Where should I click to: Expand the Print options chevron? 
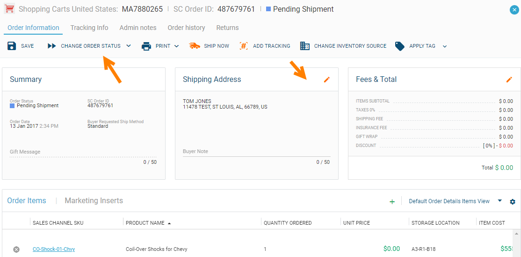point(176,46)
